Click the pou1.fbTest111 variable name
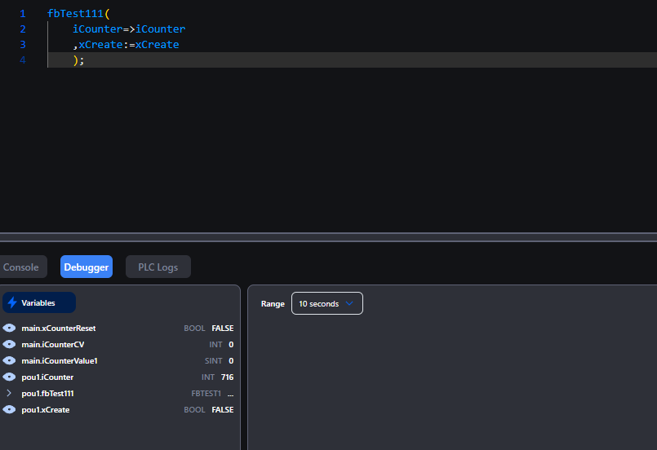The image size is (657, 450). (47, 393)
